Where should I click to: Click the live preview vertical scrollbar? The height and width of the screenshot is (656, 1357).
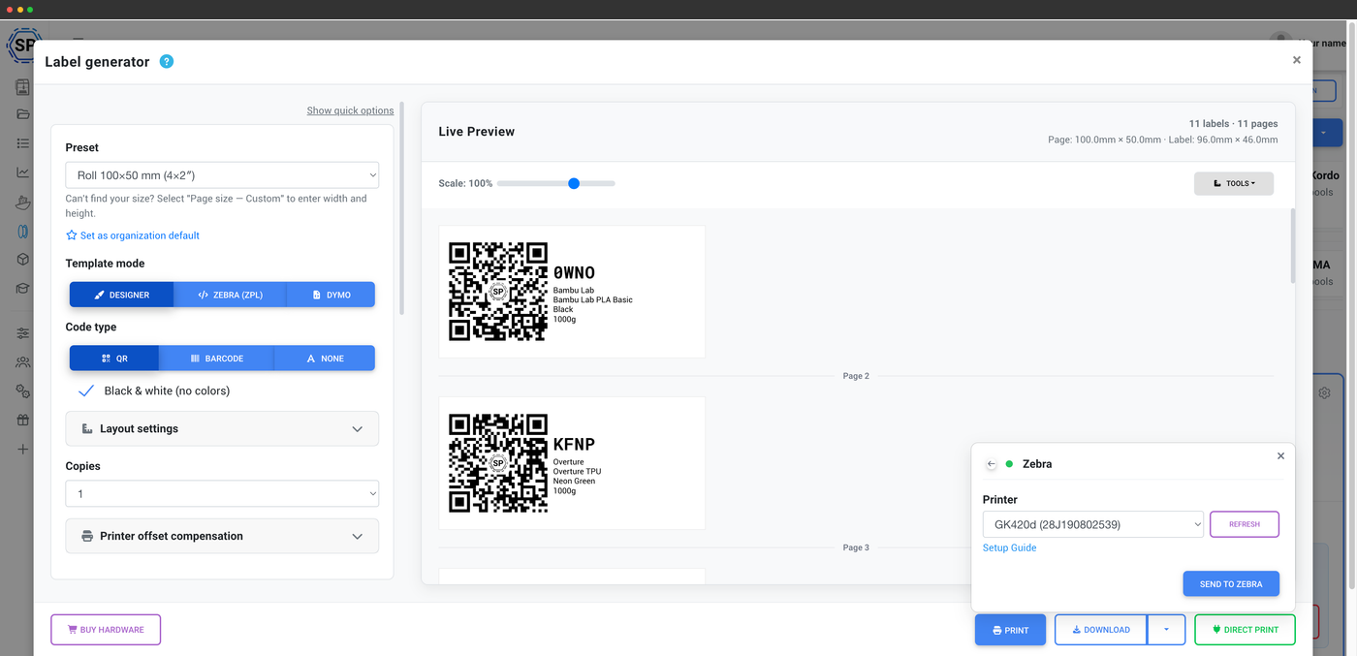click(x=1292, y=246)
